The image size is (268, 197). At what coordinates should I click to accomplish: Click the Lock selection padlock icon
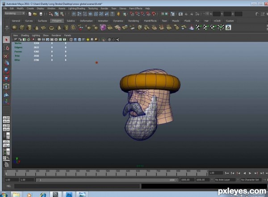click(x=118, y=14)
